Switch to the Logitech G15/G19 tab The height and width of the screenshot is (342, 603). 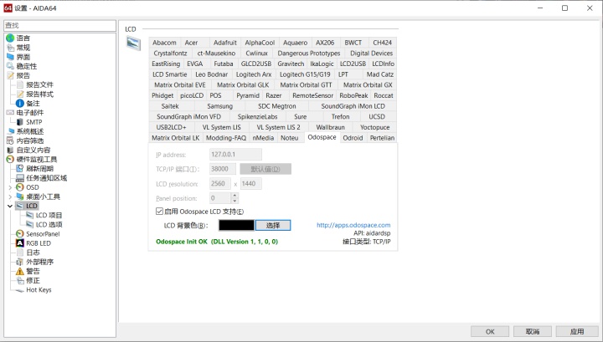(x=305, y=74)
